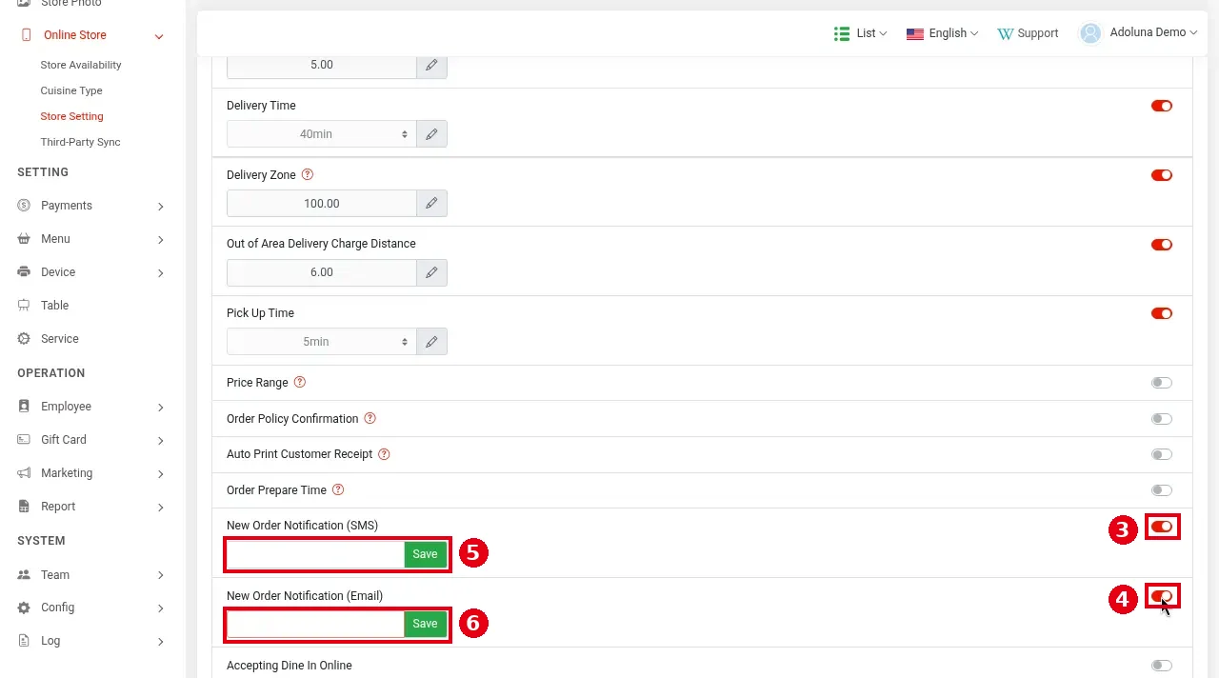
Task: Click the US flag language icon
Action: 915,33
